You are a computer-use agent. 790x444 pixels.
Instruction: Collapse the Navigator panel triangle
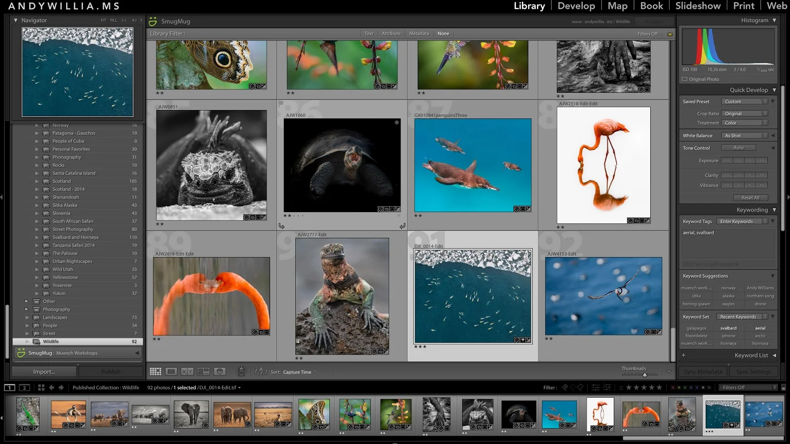[16, 20]
